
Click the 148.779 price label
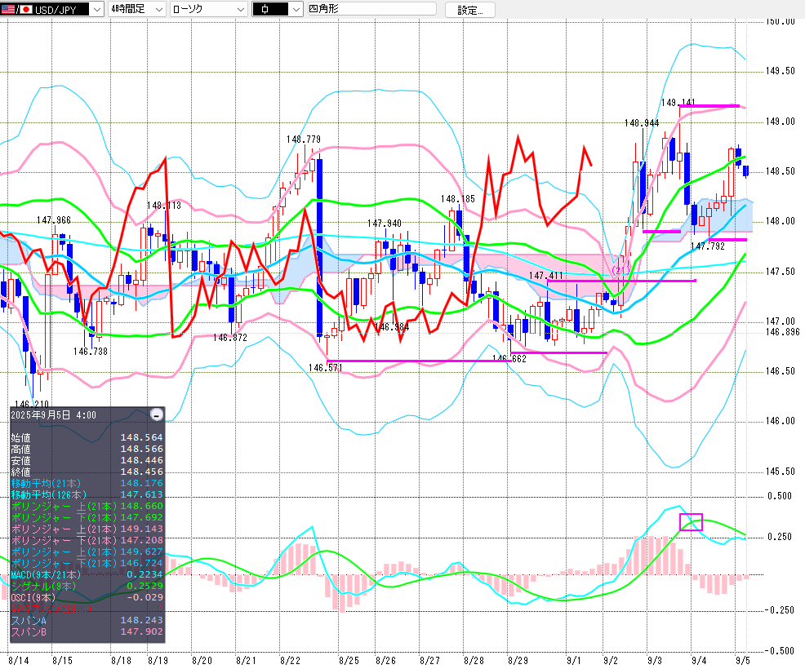pos(304,140)
